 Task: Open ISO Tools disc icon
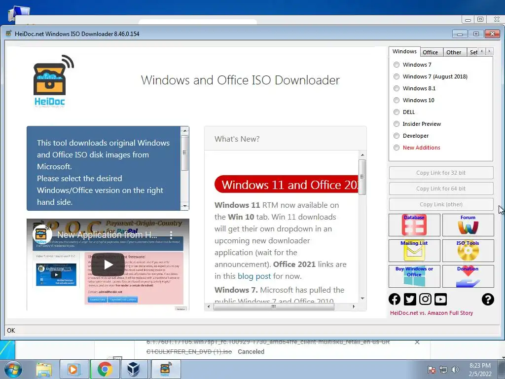(468, 251)
